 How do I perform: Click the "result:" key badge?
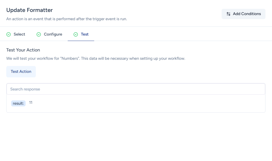pyautogui.click(x=18, y=103)
